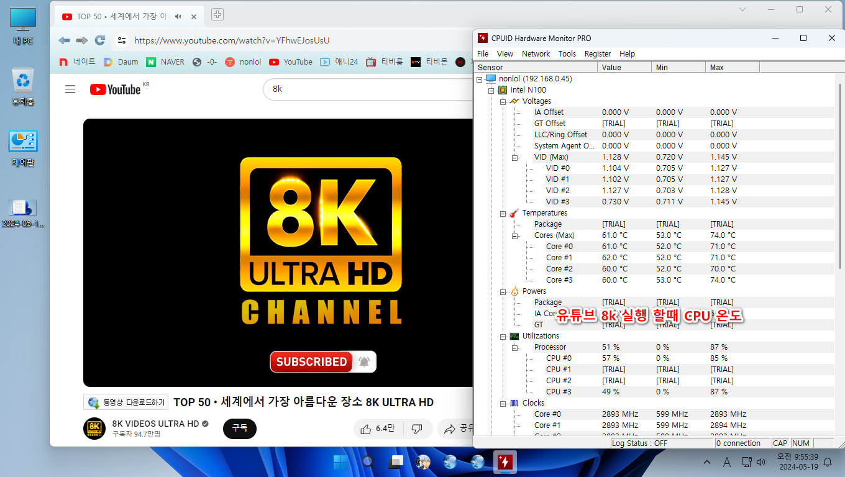Open Register menu in Hardware Monitor
The image size is (845, 477).
pyautogui.click(x=598, y=54)
